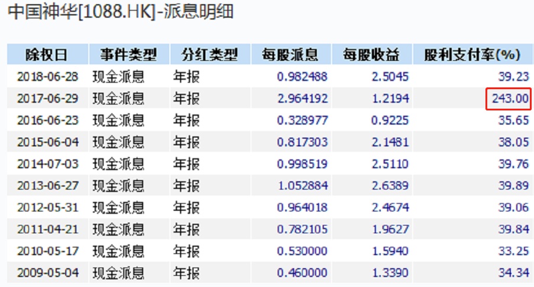
Task: Click payout ratio 39.84
Action: (x=514, y=229)
